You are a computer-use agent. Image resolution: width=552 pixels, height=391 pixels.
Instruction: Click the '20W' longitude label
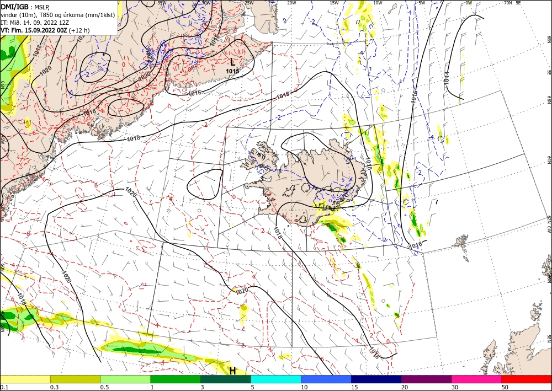click(291, 3)
